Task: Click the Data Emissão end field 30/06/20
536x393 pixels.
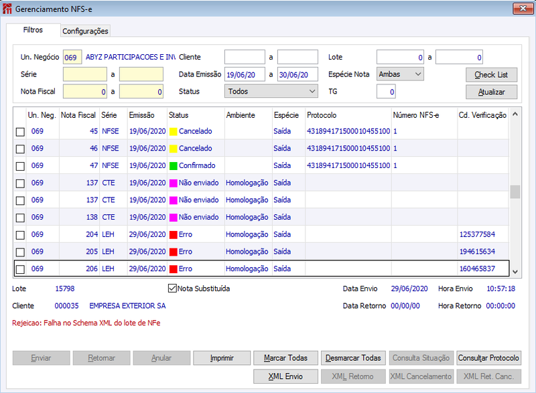Action: (x=297, y=74)
